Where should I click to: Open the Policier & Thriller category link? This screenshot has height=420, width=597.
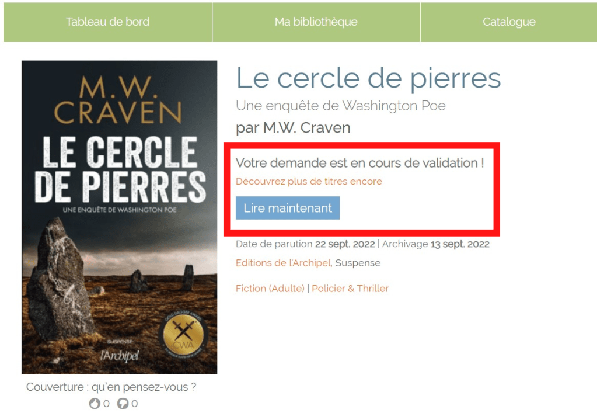point(350,289)
